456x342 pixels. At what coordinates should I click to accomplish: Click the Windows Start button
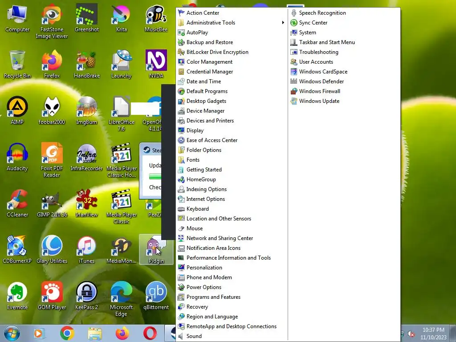[x=12, y=333]
